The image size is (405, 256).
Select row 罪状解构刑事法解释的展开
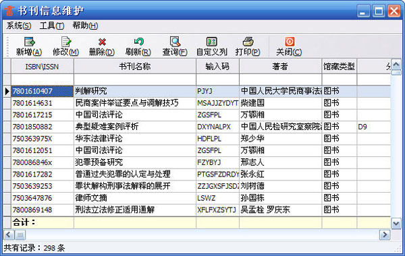point(135,186)
